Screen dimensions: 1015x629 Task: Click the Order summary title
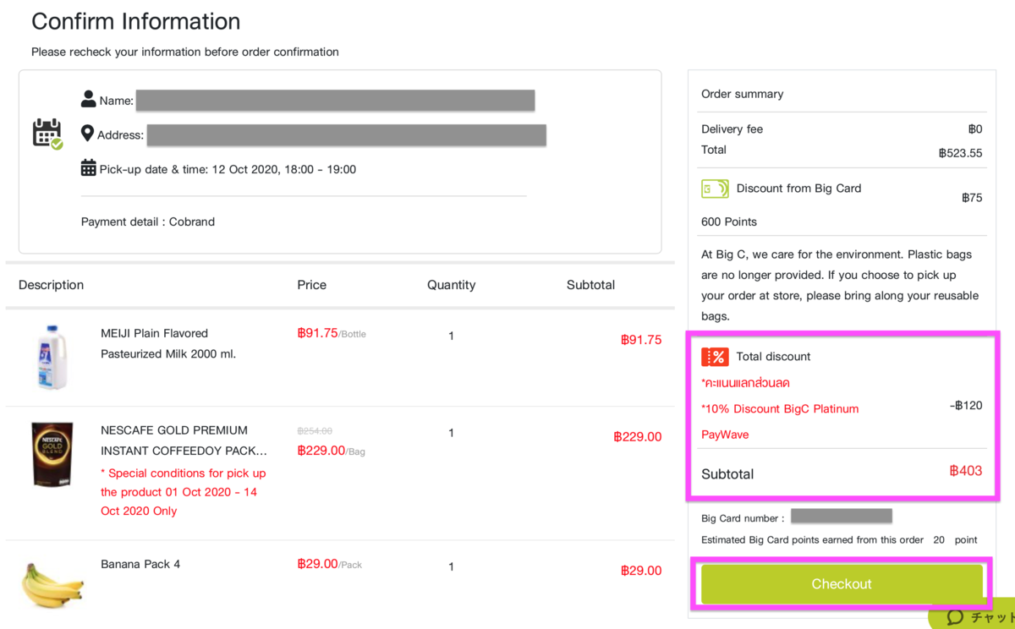(742, 94)
